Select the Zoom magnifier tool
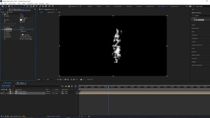This screenshot has height=118, width=210. click(x=12, y=6)
